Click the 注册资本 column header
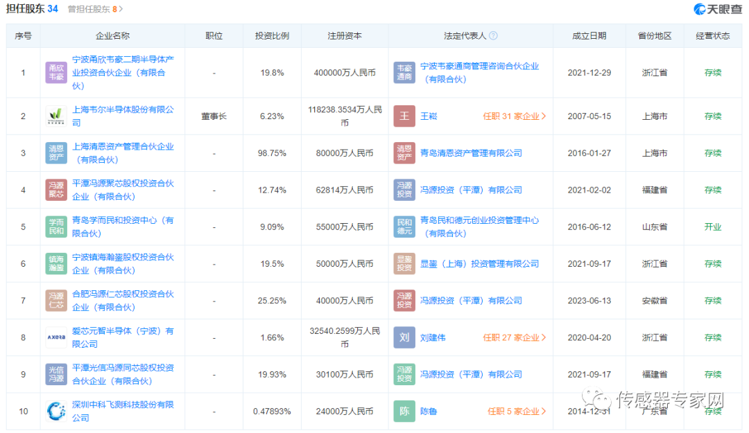 click(345, 35)
